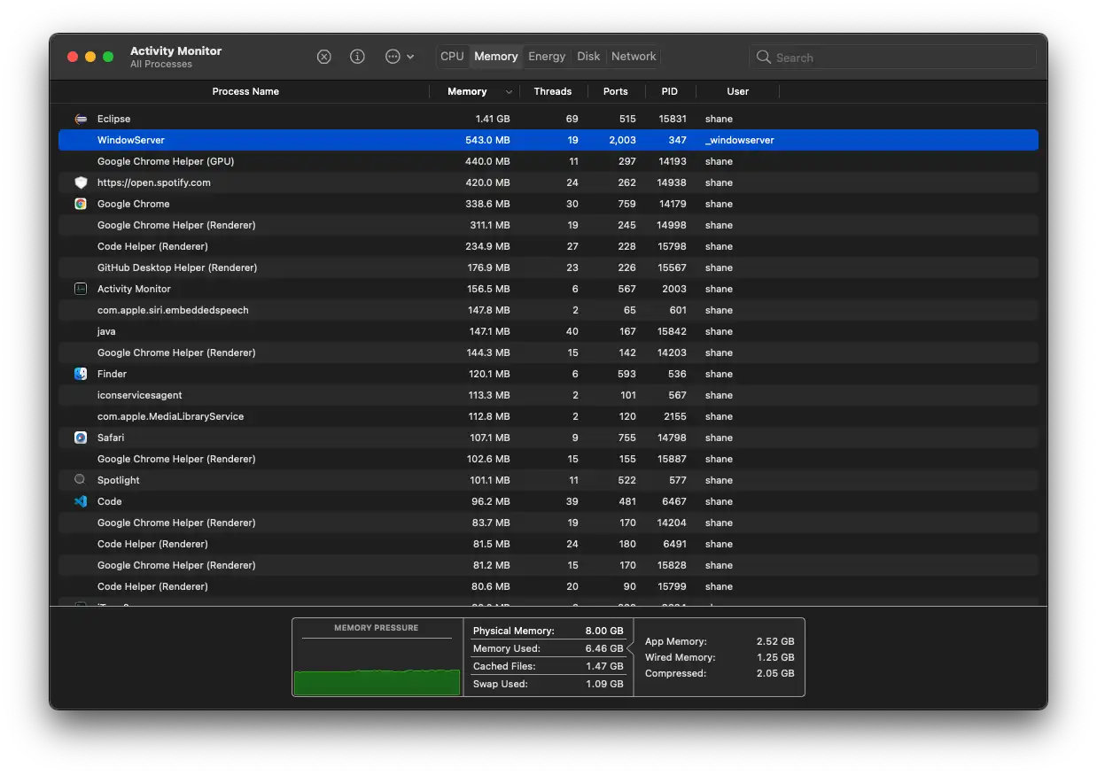1097x775 pixels.
Task: Click the Google Chrome app icon
Action: 81,204
